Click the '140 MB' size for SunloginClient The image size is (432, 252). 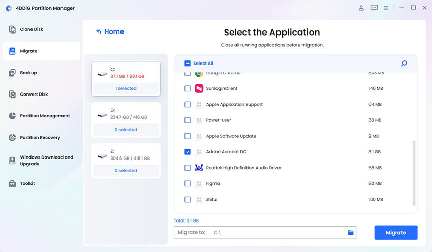tap(376, 88)
